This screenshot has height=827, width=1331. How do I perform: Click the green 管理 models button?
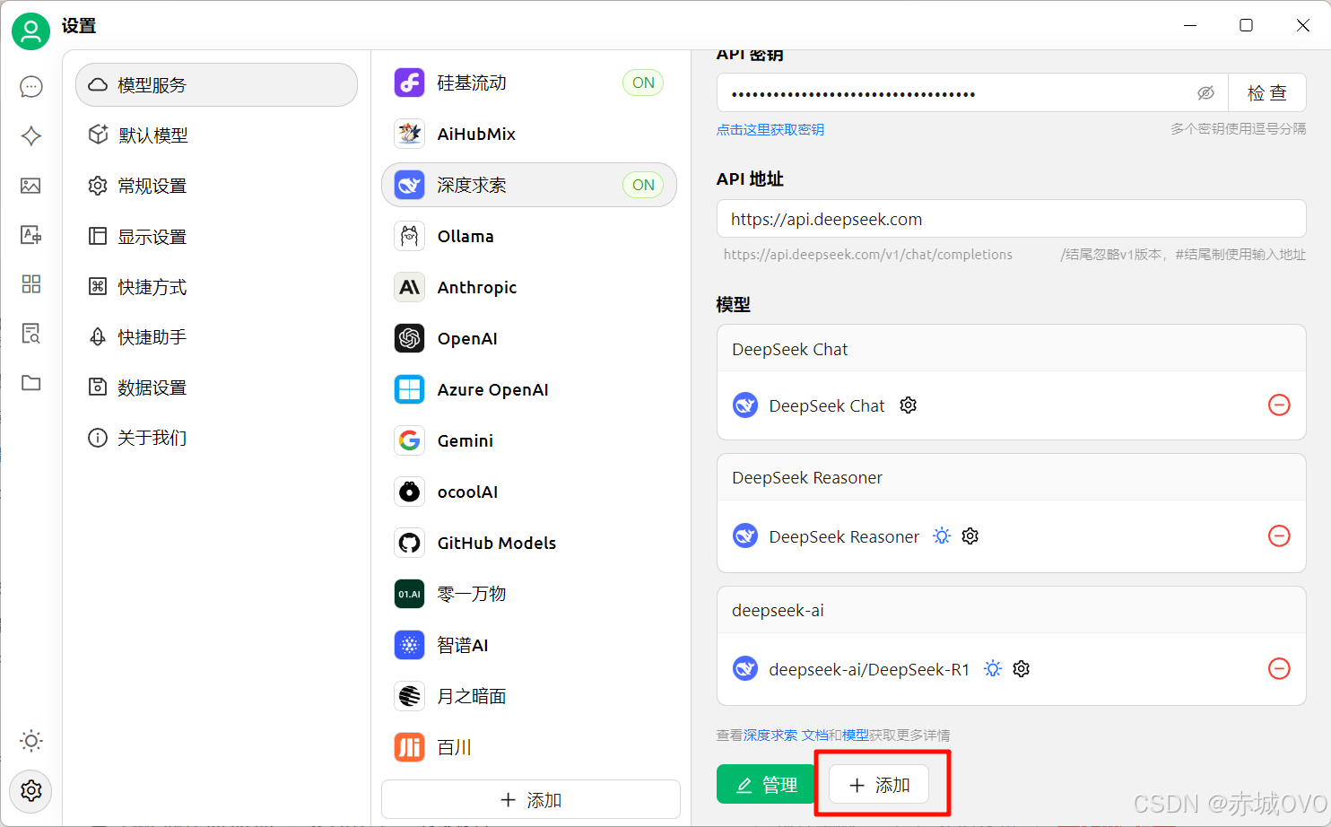pyautogui.click(x=765, y=785)
